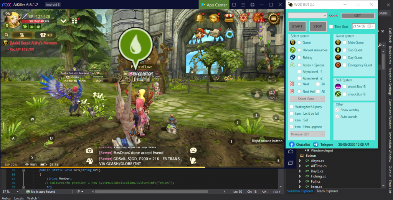The height and width of the screenshot is (200, 393).
Task: Click the Nox recent apps sidebar icon
Action: tap(291, 163)
